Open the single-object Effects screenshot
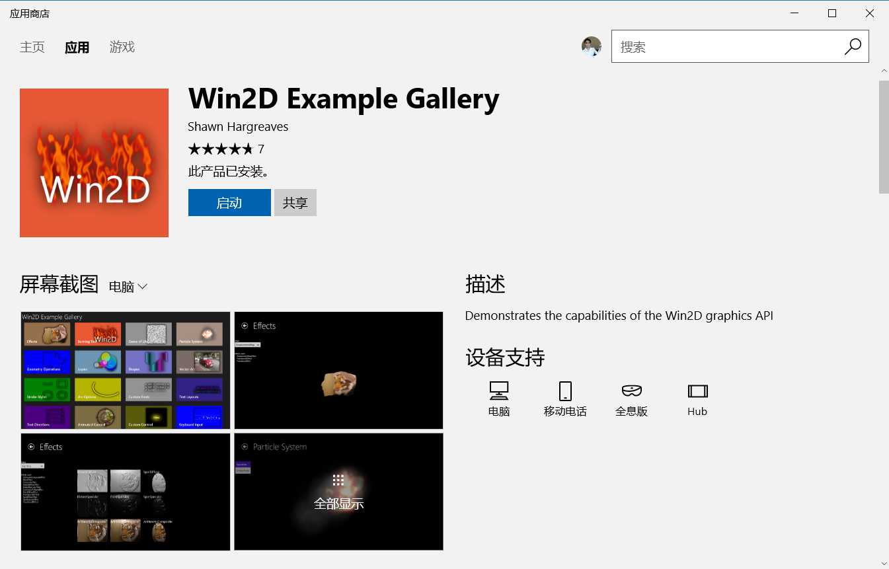The width and height of the screenshot is (889, 569). point(338,370)
